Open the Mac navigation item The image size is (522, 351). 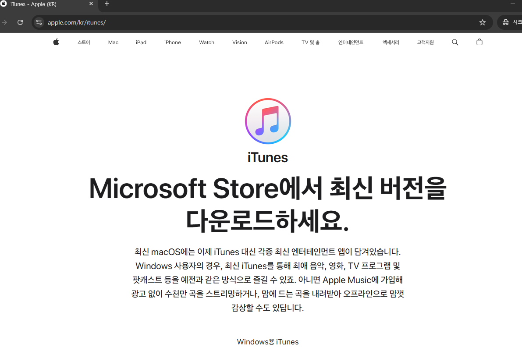(x=113, y=42)
